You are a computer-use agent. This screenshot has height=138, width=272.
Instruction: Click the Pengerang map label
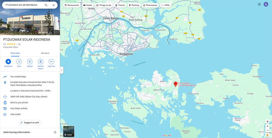pyautogui.click(x=173, y=39)
